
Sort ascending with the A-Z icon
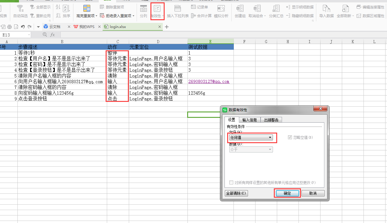point(58,7)
